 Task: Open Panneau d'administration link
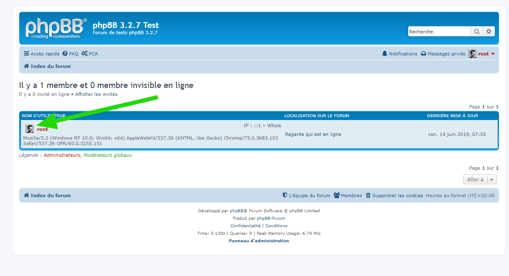click(x=259, y=241)
